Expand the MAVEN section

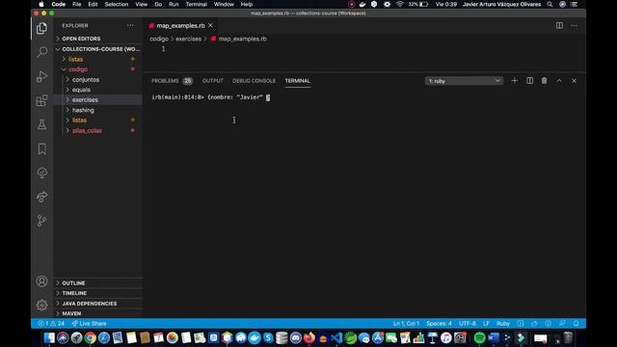98,313
